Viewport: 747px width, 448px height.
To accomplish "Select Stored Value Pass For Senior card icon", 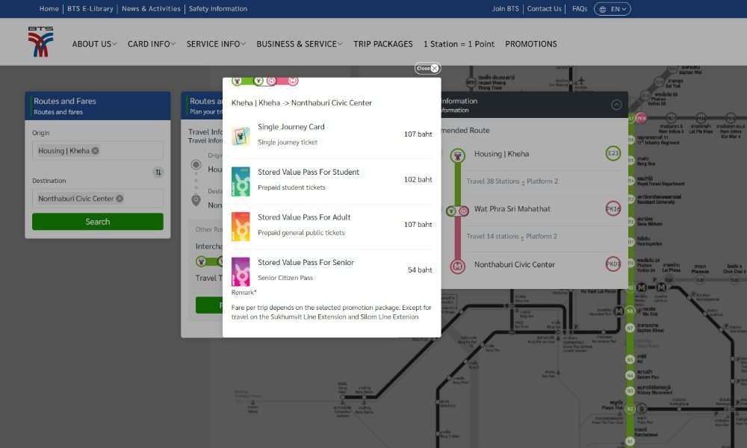I will 241,272.
